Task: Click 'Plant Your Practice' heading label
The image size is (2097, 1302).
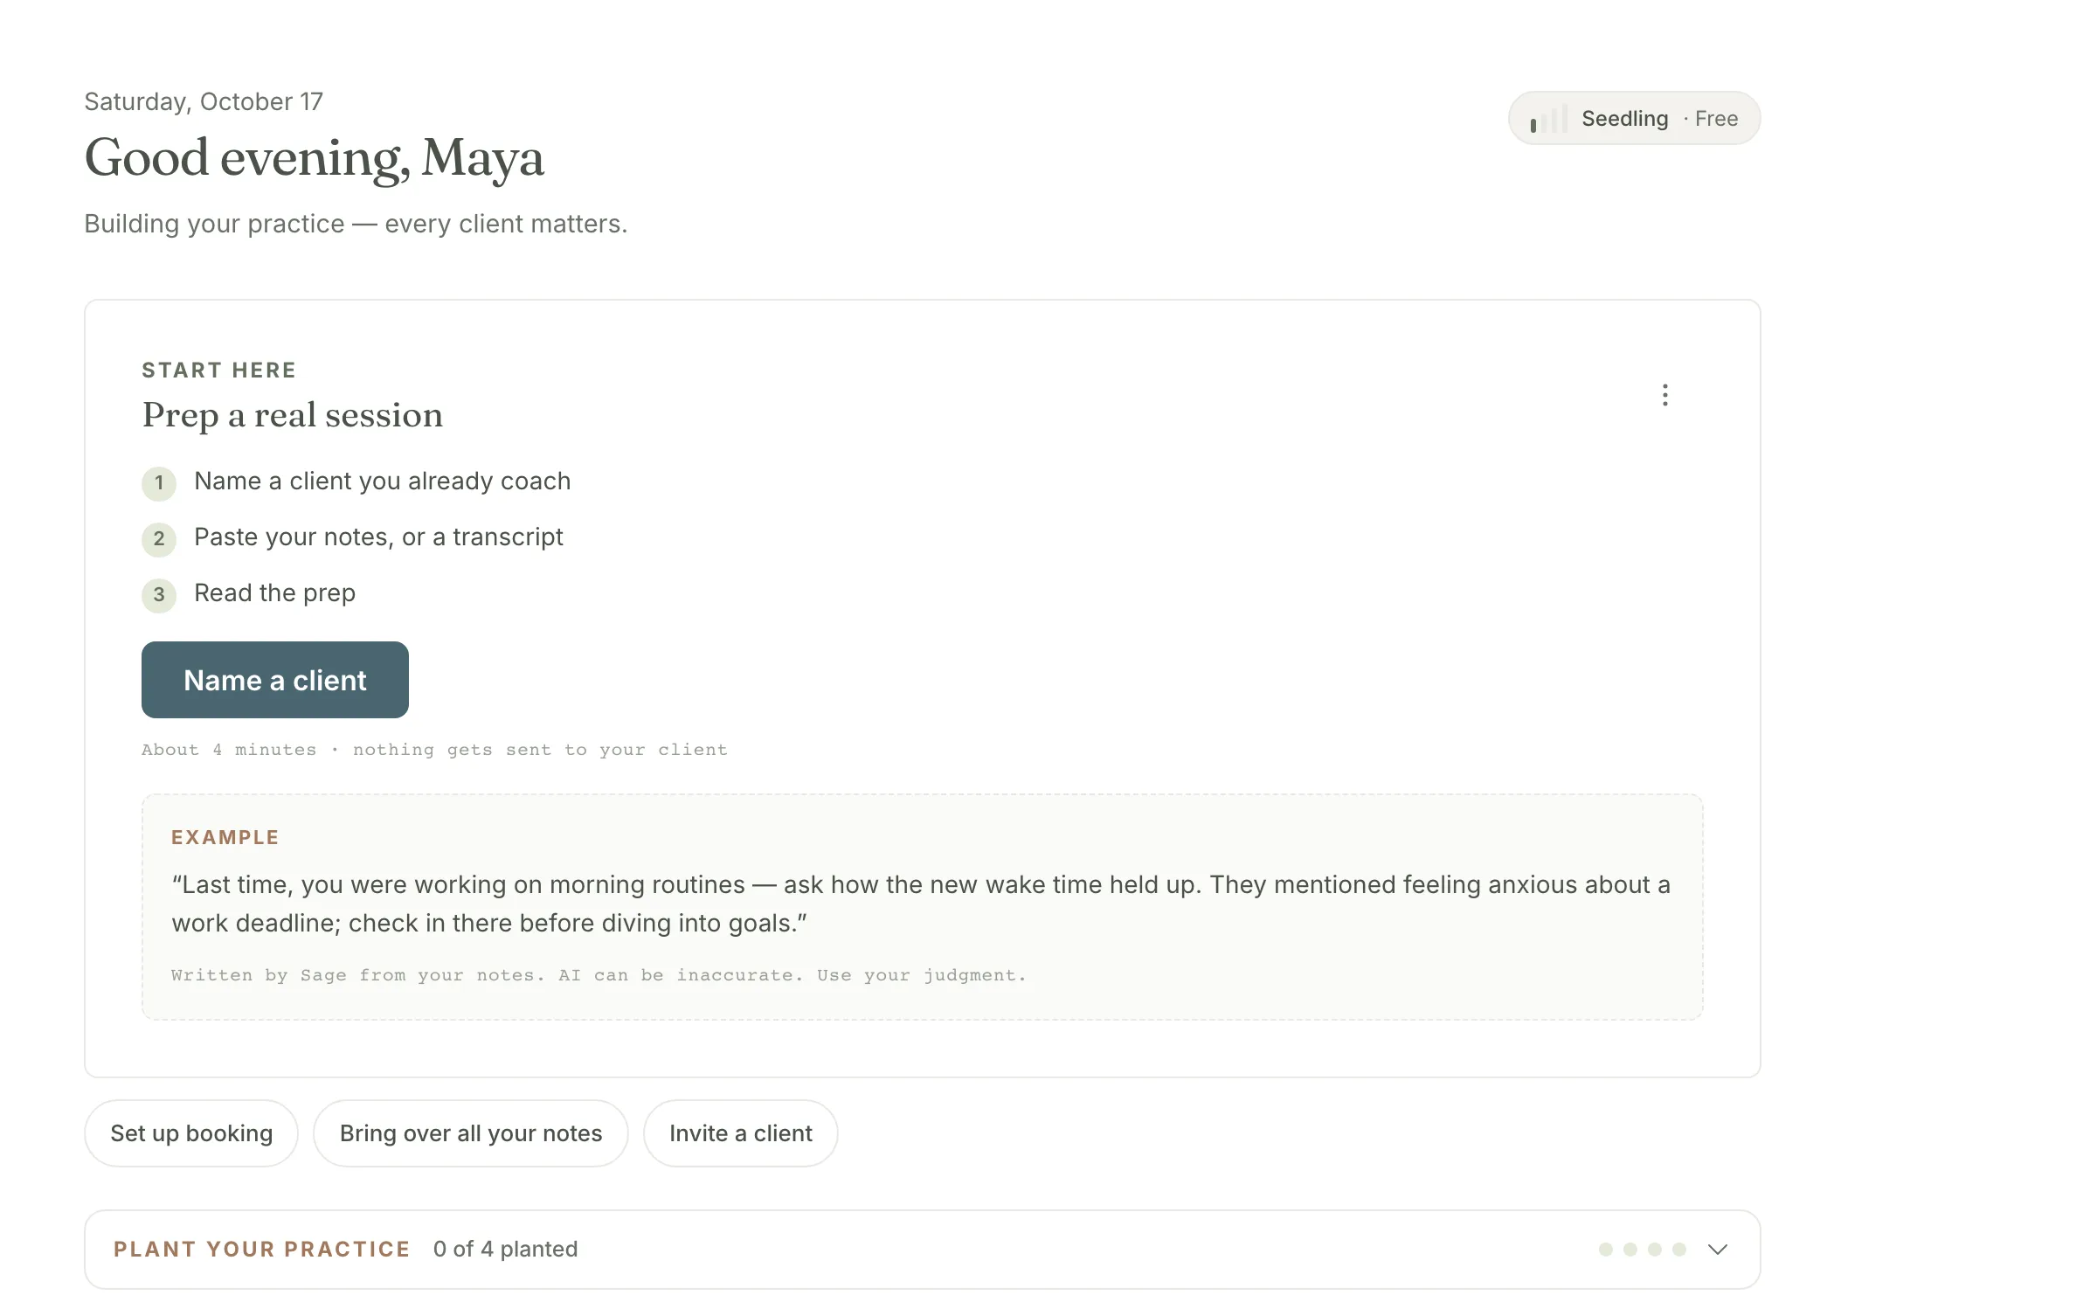Action: pos(262,1250)
